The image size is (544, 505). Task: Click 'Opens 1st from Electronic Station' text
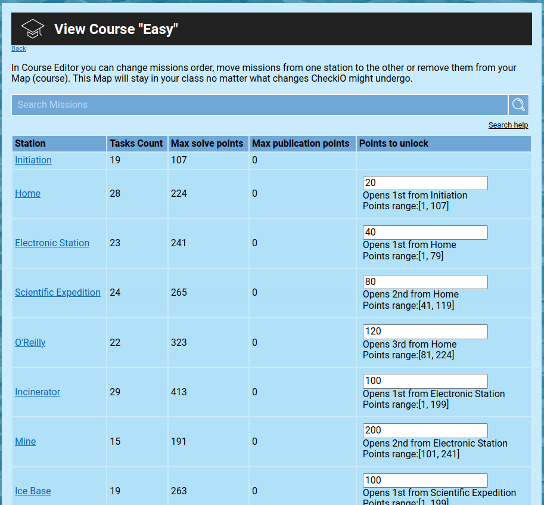[x=434, y=394]
